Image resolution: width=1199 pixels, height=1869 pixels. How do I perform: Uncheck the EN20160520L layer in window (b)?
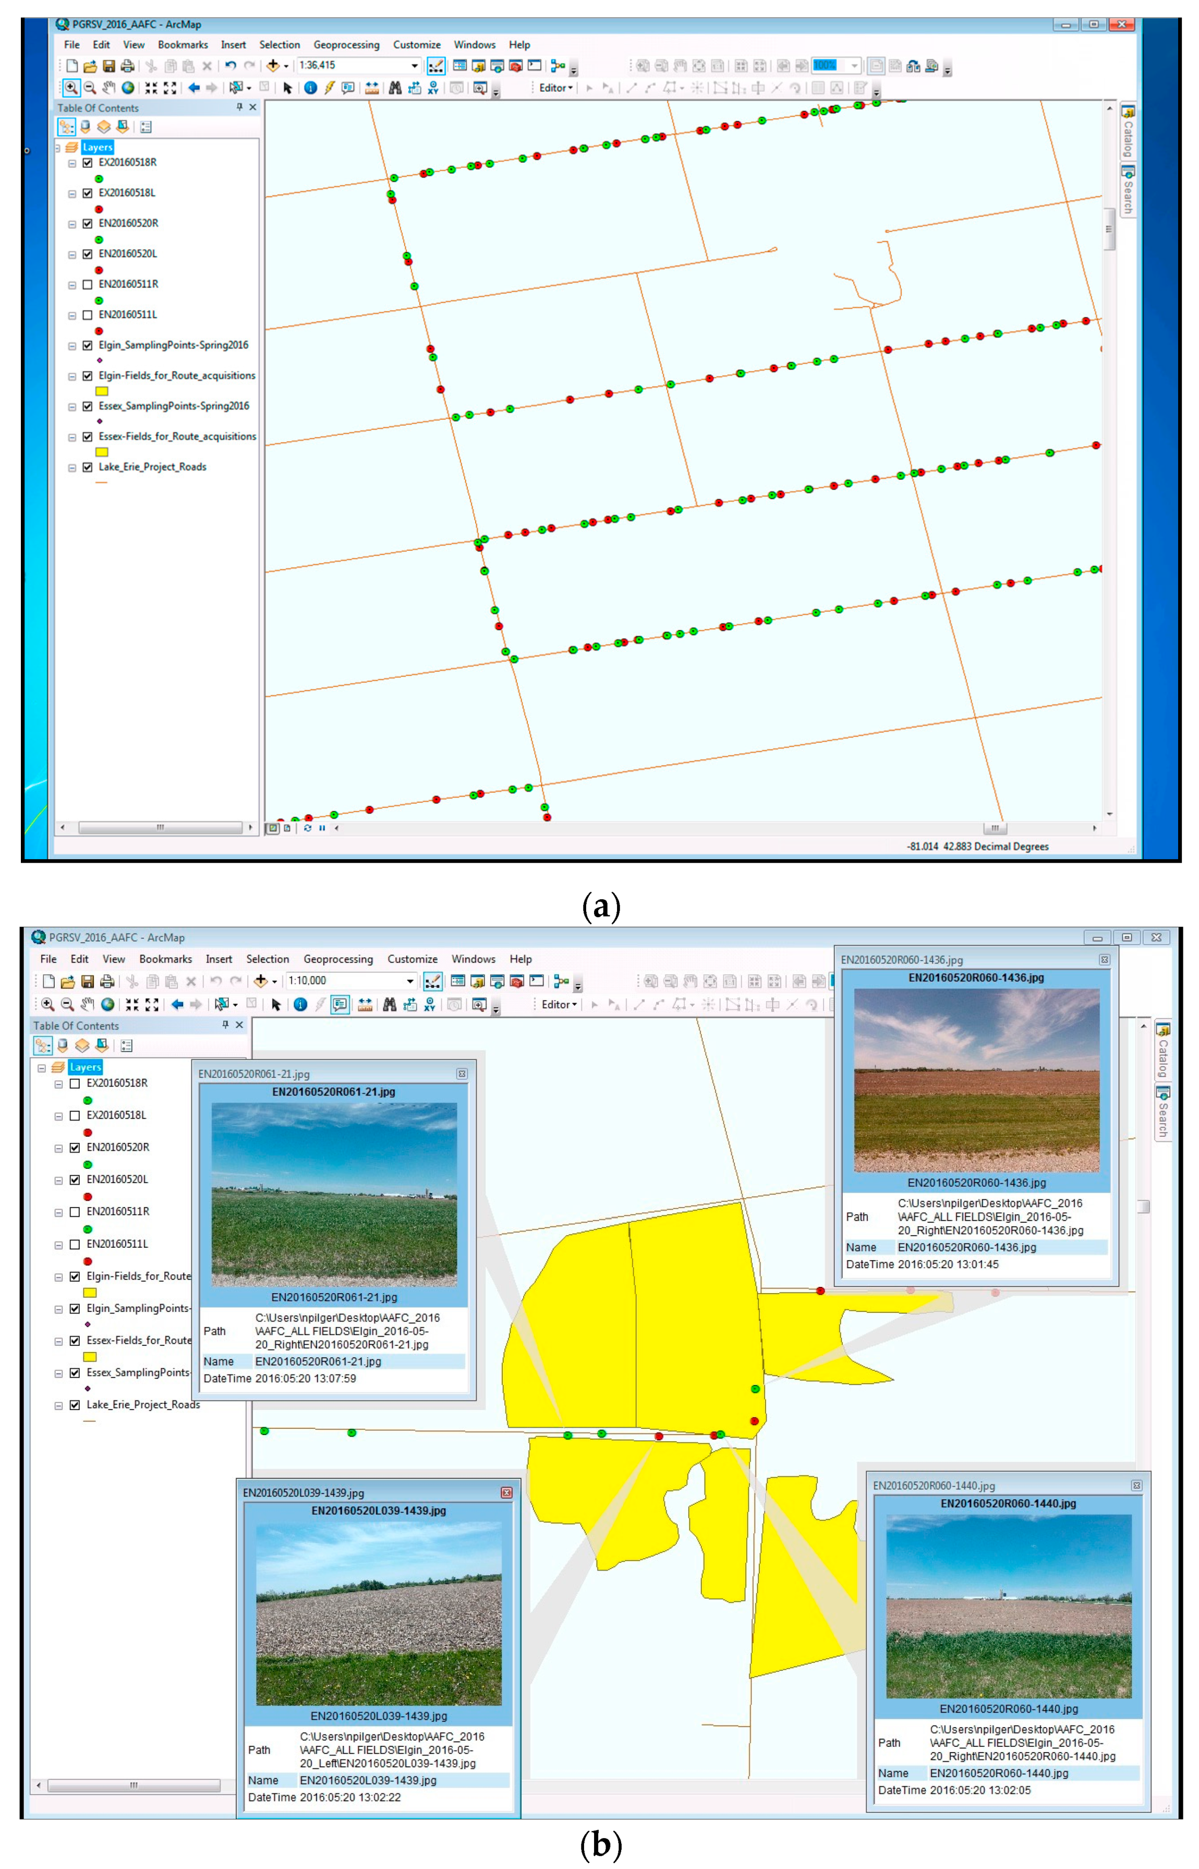click(75, 1179)
